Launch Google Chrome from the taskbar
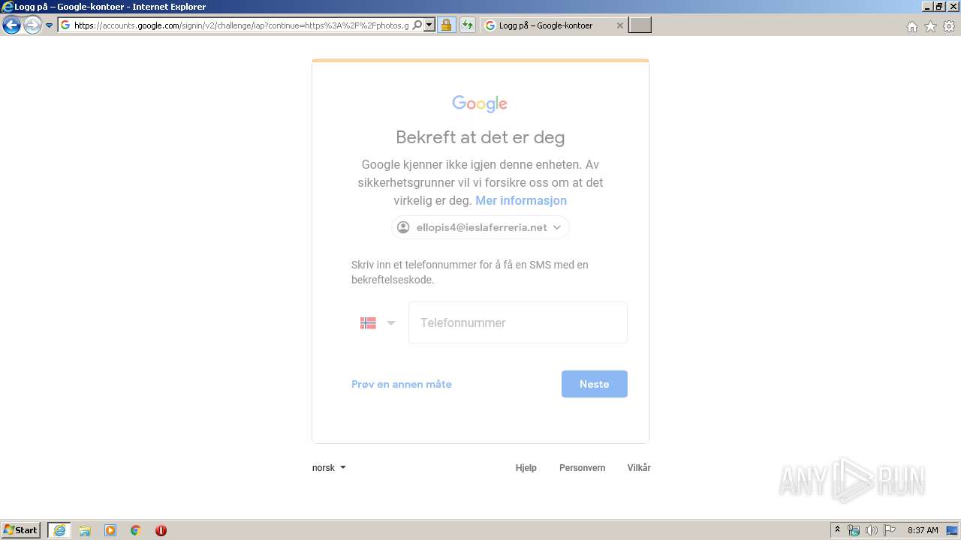961x540 pixels. tap(136, 530)
